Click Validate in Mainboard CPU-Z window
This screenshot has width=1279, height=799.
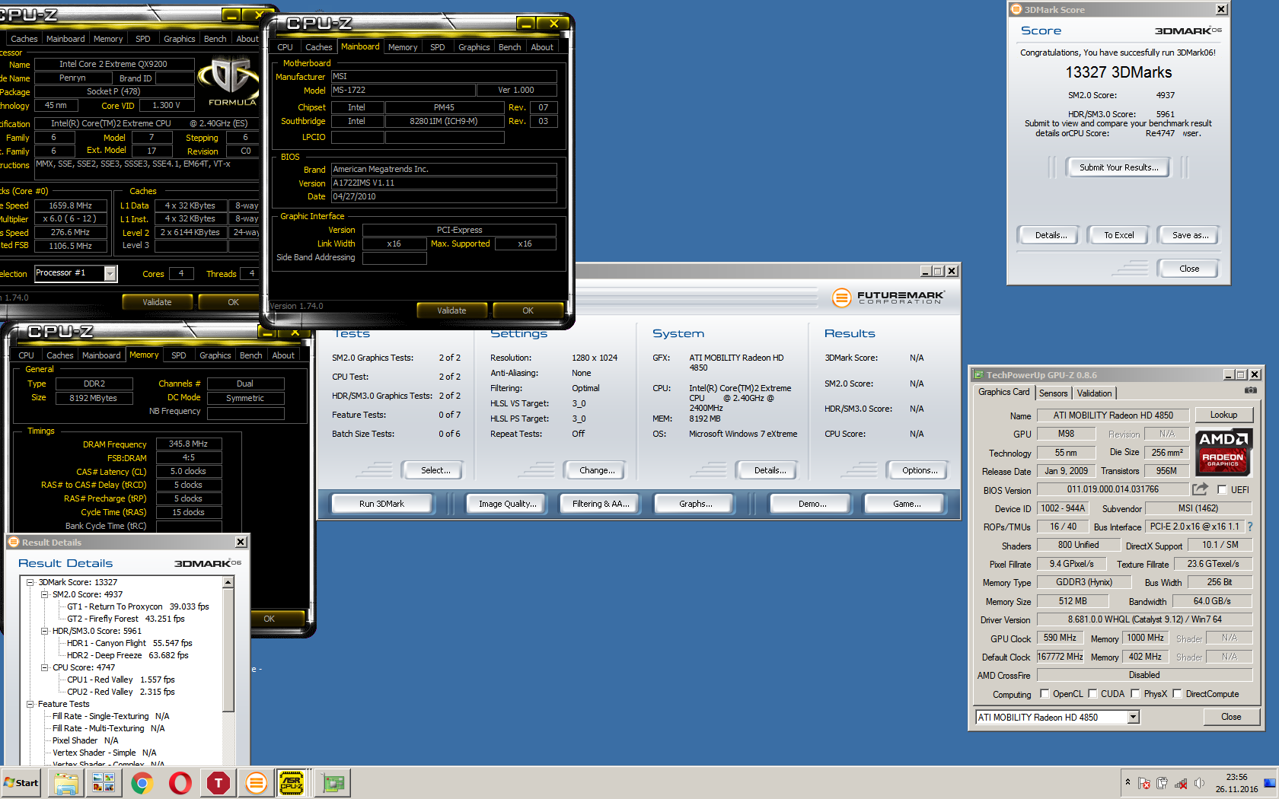point(451,310)
